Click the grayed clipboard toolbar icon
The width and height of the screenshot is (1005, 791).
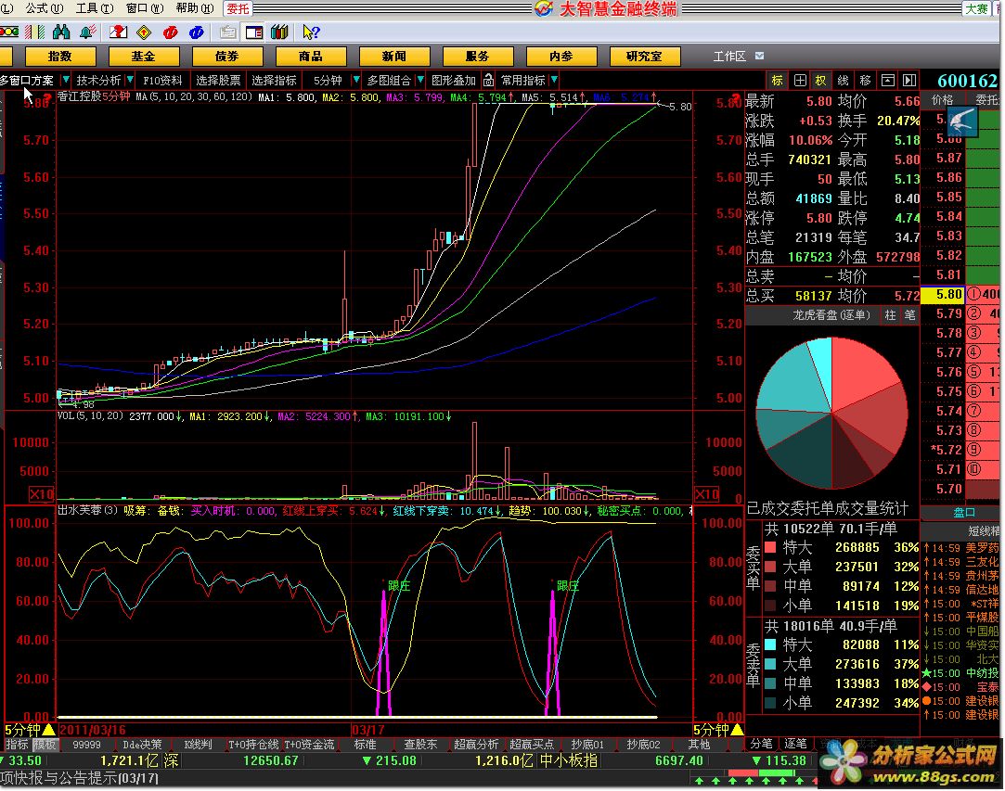pos(227,32)
